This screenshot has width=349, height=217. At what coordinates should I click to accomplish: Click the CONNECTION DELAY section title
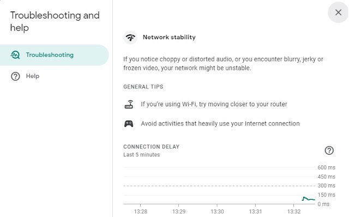[x=152, y=147]
